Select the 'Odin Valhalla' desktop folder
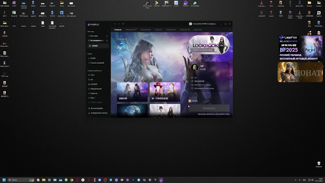Image resolution: width=325 pixels, height=183 pixels. (x=5, y=4)
